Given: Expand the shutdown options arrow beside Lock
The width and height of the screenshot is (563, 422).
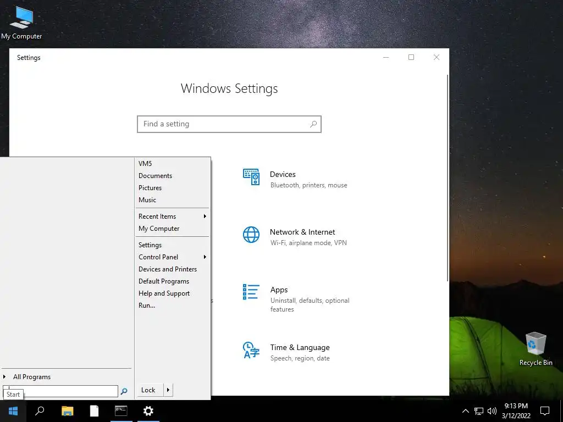Looking at the screenshot, I should pyautogui.click(x=168, y=390).
